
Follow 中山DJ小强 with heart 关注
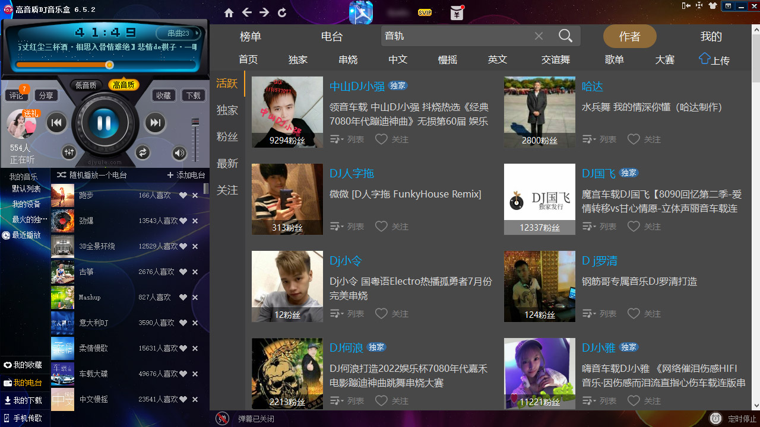(x=392, y=139)
